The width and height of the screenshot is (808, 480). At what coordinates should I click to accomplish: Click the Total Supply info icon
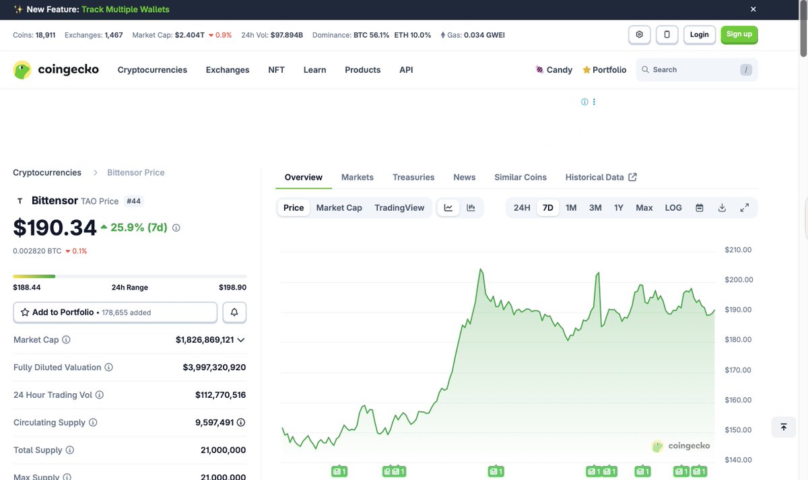69,450
